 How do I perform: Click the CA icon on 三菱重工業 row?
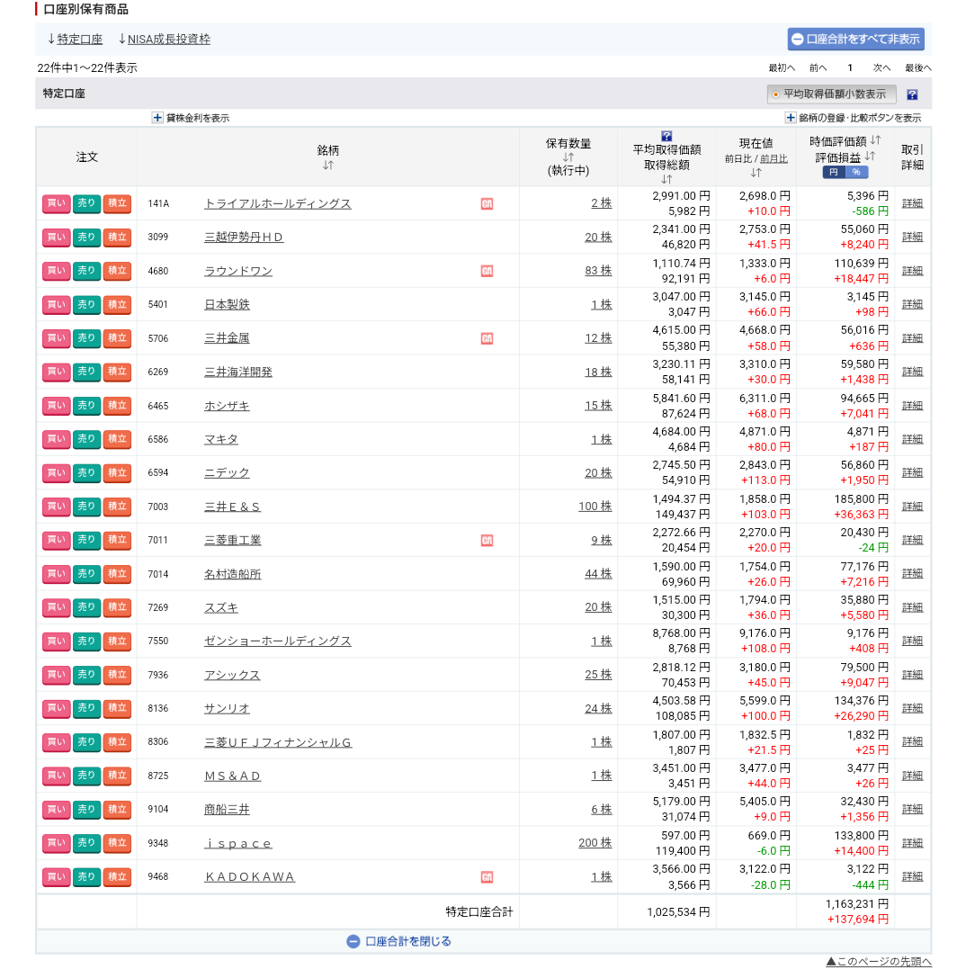click(487, 541)
